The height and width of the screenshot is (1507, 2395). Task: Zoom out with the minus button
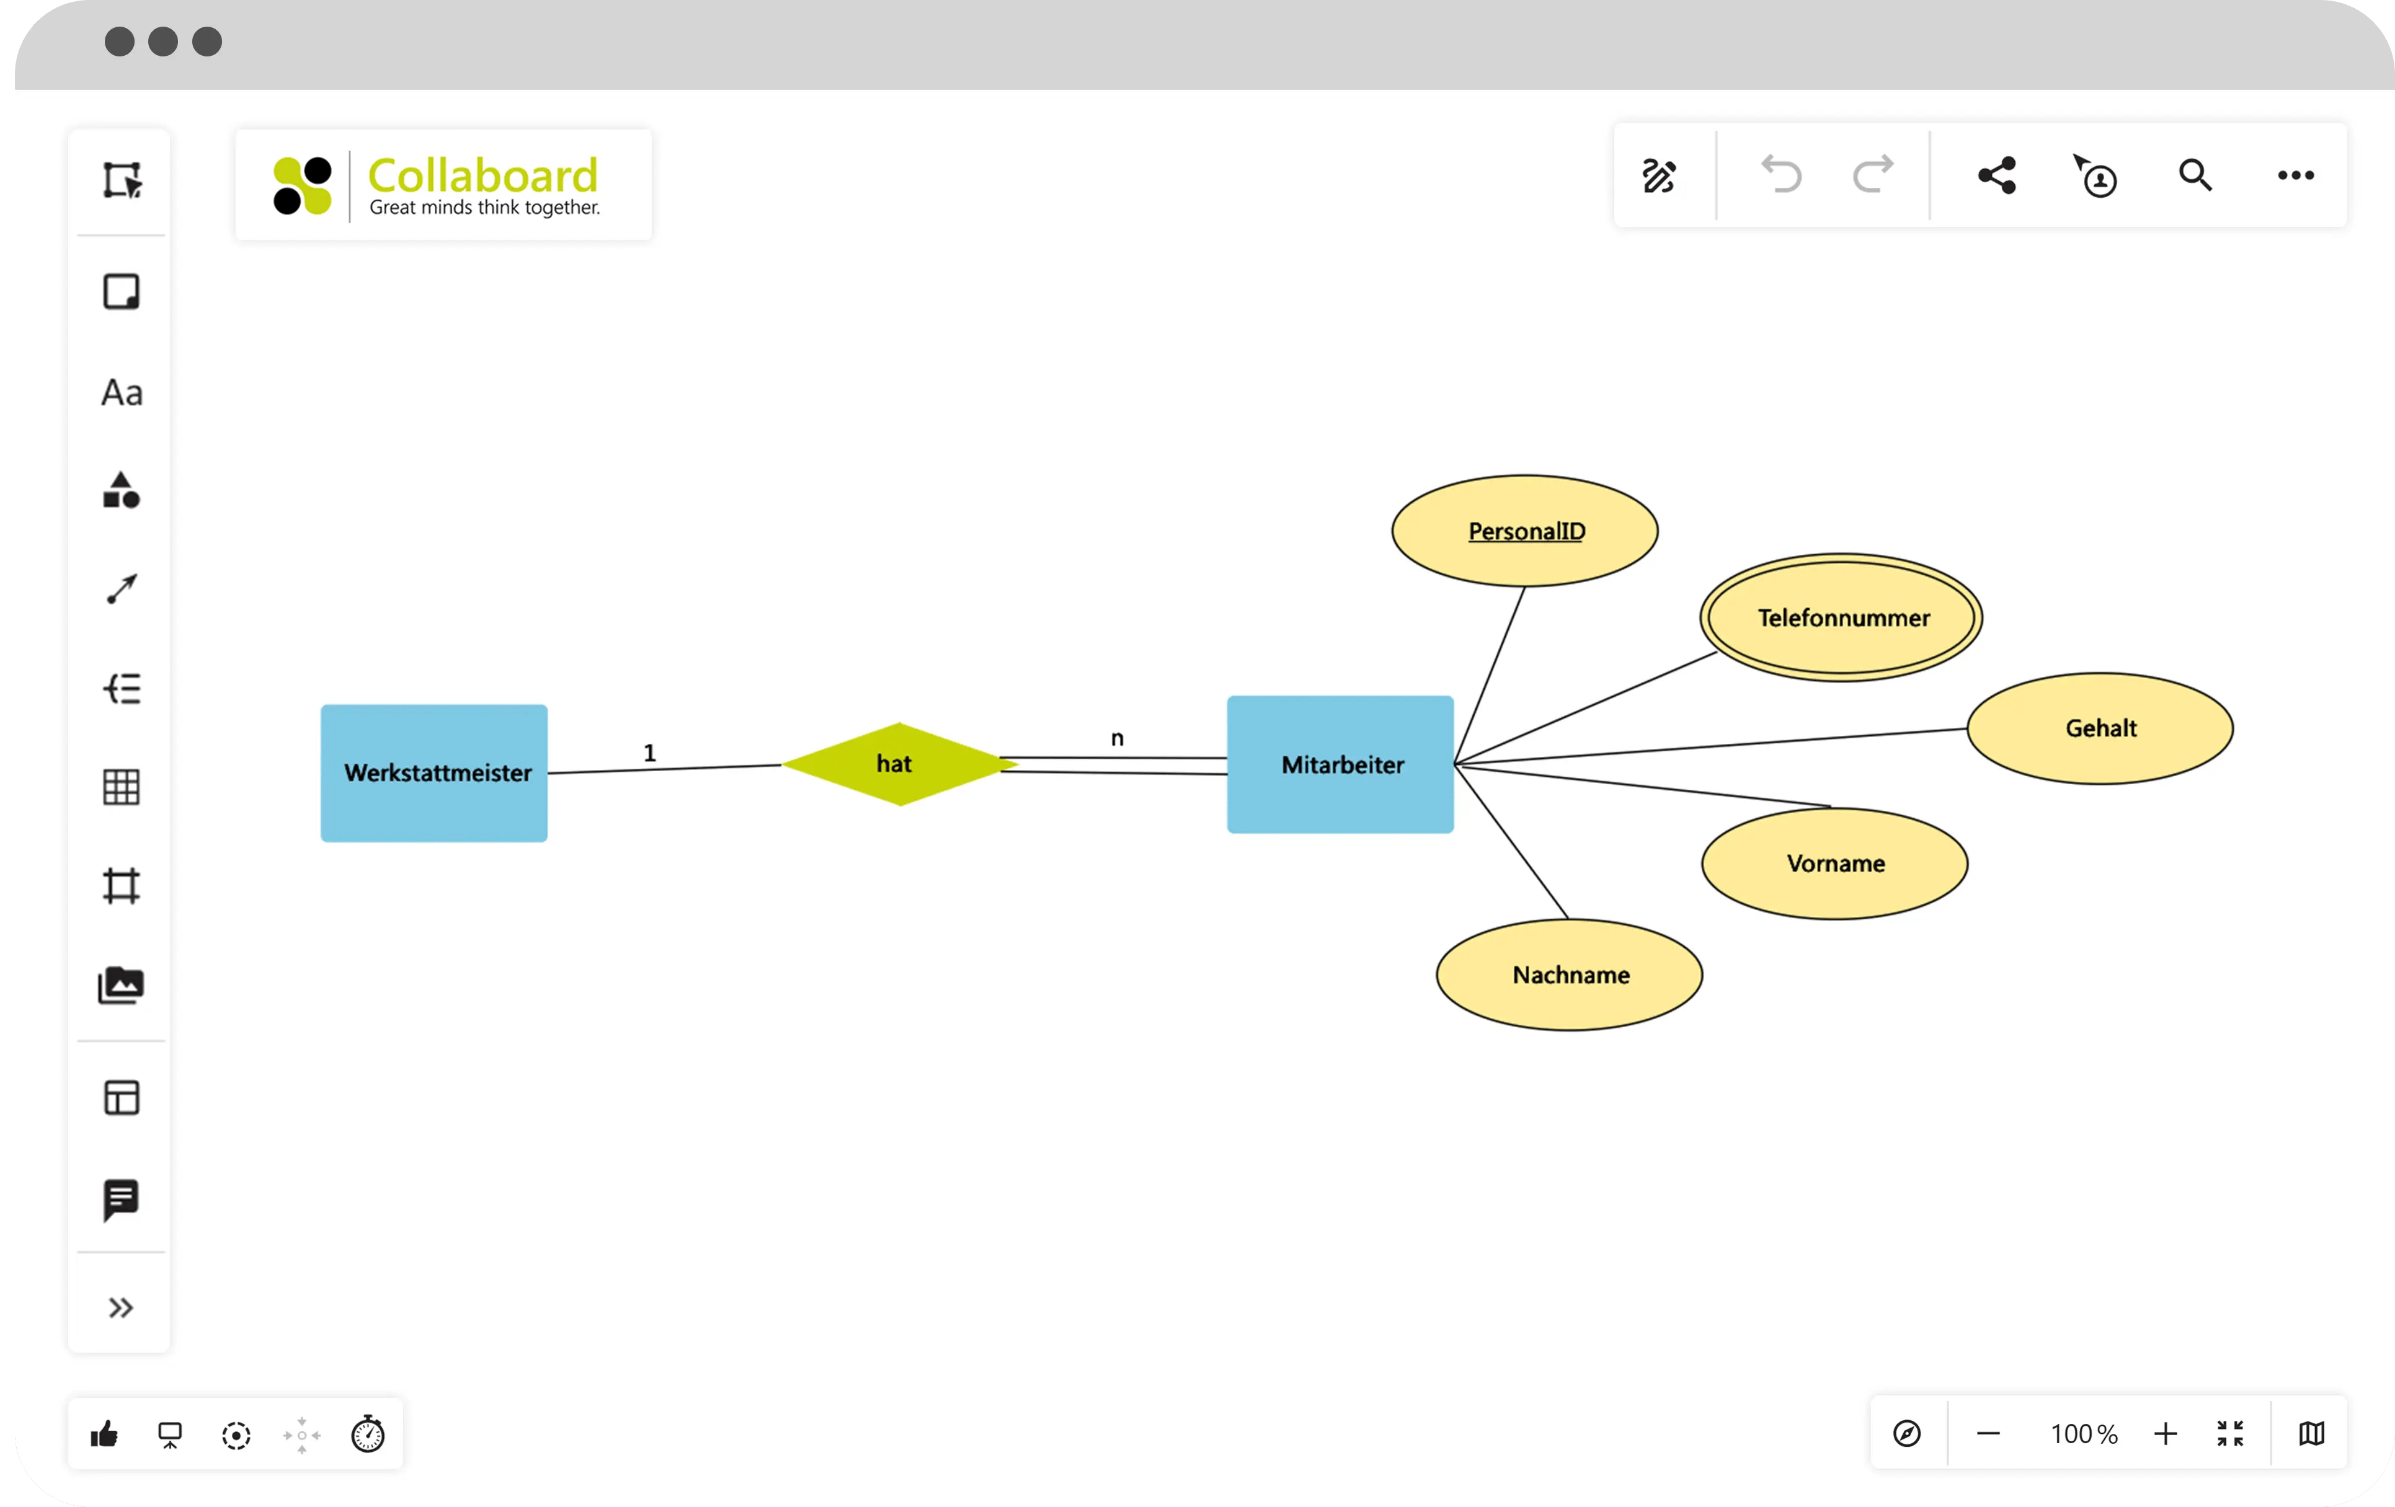pos(1988,1433)
